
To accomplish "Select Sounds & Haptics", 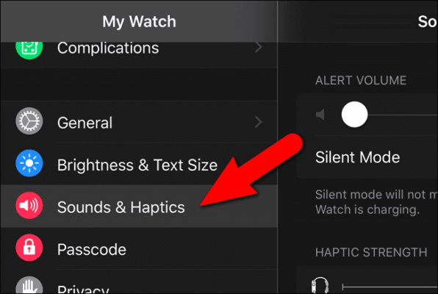I will click(139, 206).
